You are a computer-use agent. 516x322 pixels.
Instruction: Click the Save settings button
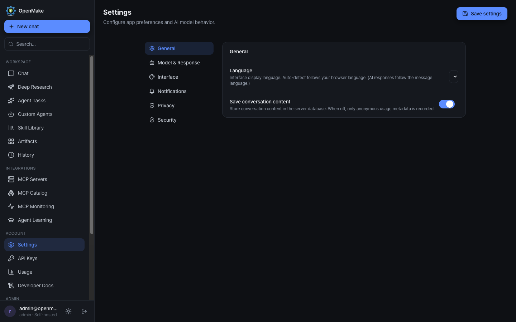482,14
